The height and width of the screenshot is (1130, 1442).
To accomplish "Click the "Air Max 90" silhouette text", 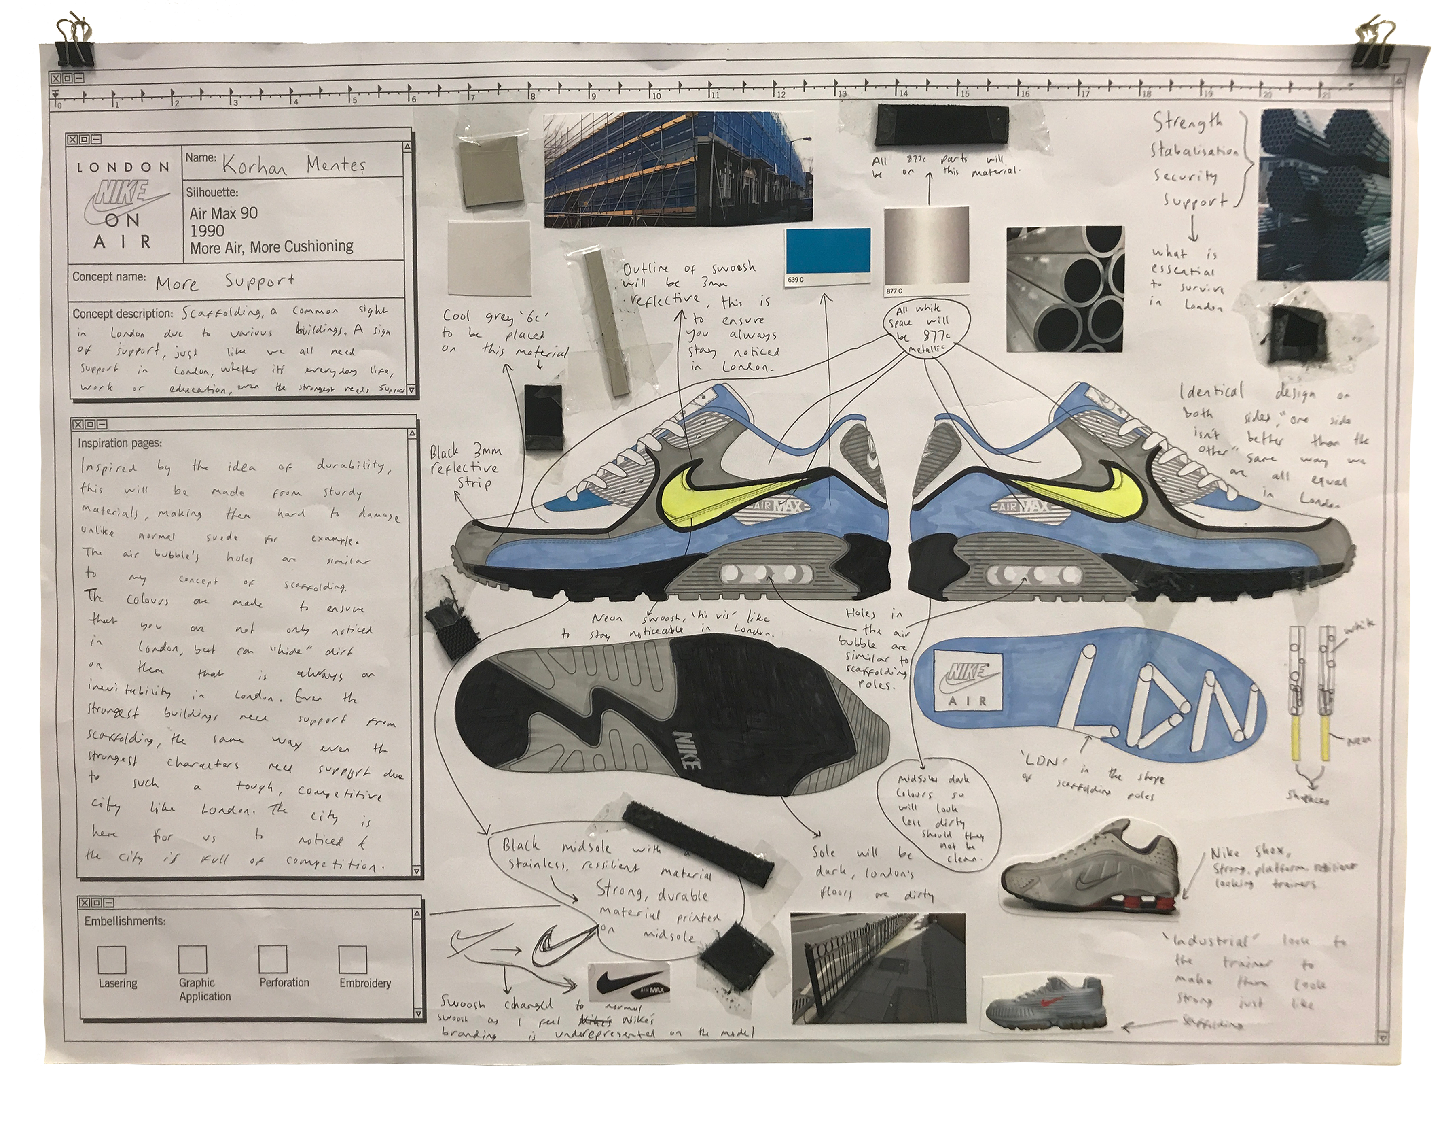I will (223, 213).
